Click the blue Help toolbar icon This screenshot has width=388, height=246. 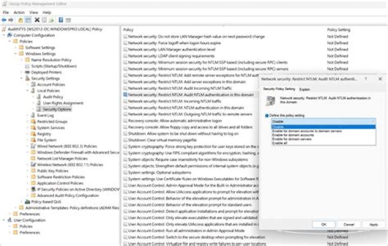(61, 20)
